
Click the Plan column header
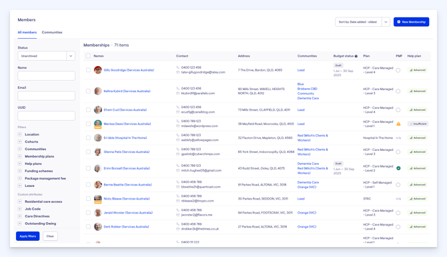[x=366, y=56]
